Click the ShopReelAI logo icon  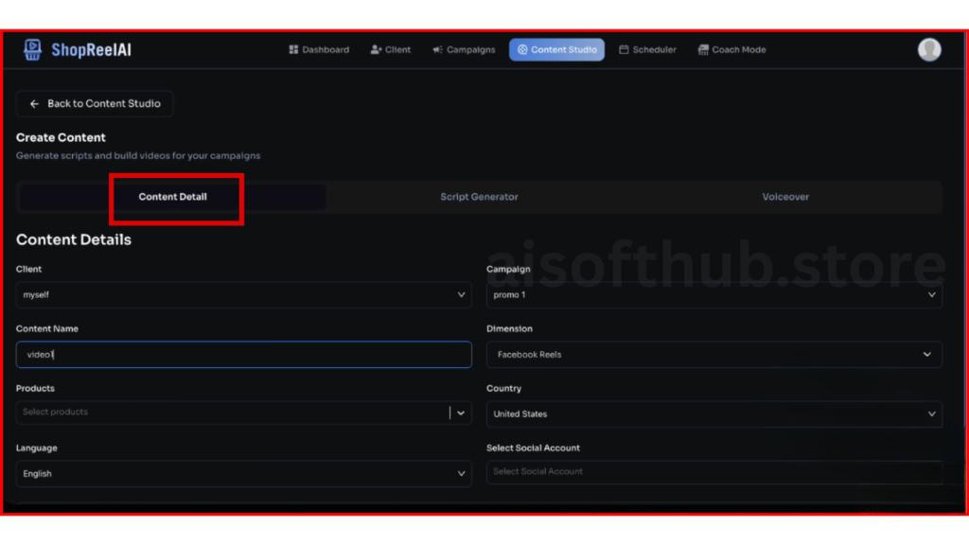point(33,50)
